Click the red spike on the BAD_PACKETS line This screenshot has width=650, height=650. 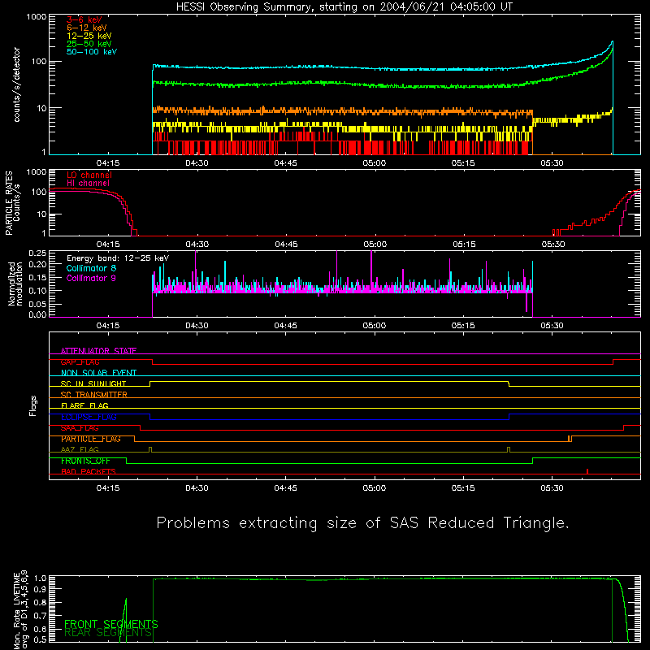coord(587,471)
